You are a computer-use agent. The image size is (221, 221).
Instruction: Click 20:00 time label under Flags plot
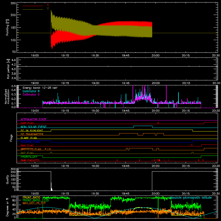[156, 166]
